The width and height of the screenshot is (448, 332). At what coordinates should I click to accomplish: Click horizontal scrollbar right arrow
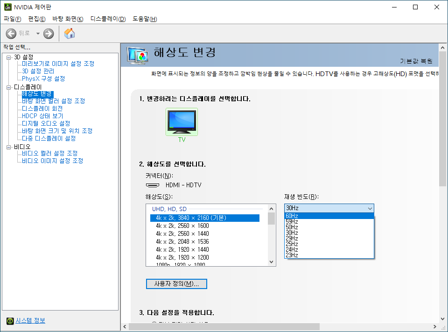(x=434, y=326)
